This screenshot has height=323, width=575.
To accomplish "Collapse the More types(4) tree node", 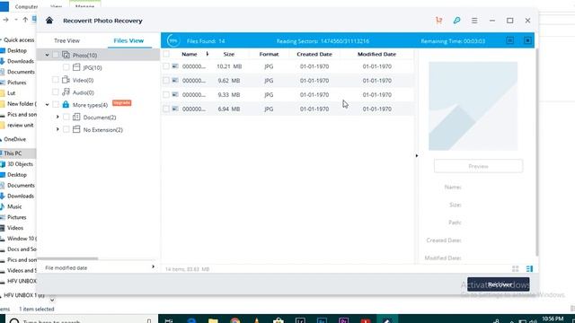I will [x=47, y=105].
